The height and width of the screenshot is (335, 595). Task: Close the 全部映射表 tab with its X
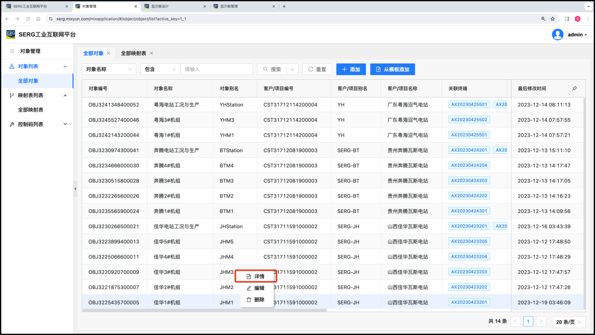tap(151, 53)
